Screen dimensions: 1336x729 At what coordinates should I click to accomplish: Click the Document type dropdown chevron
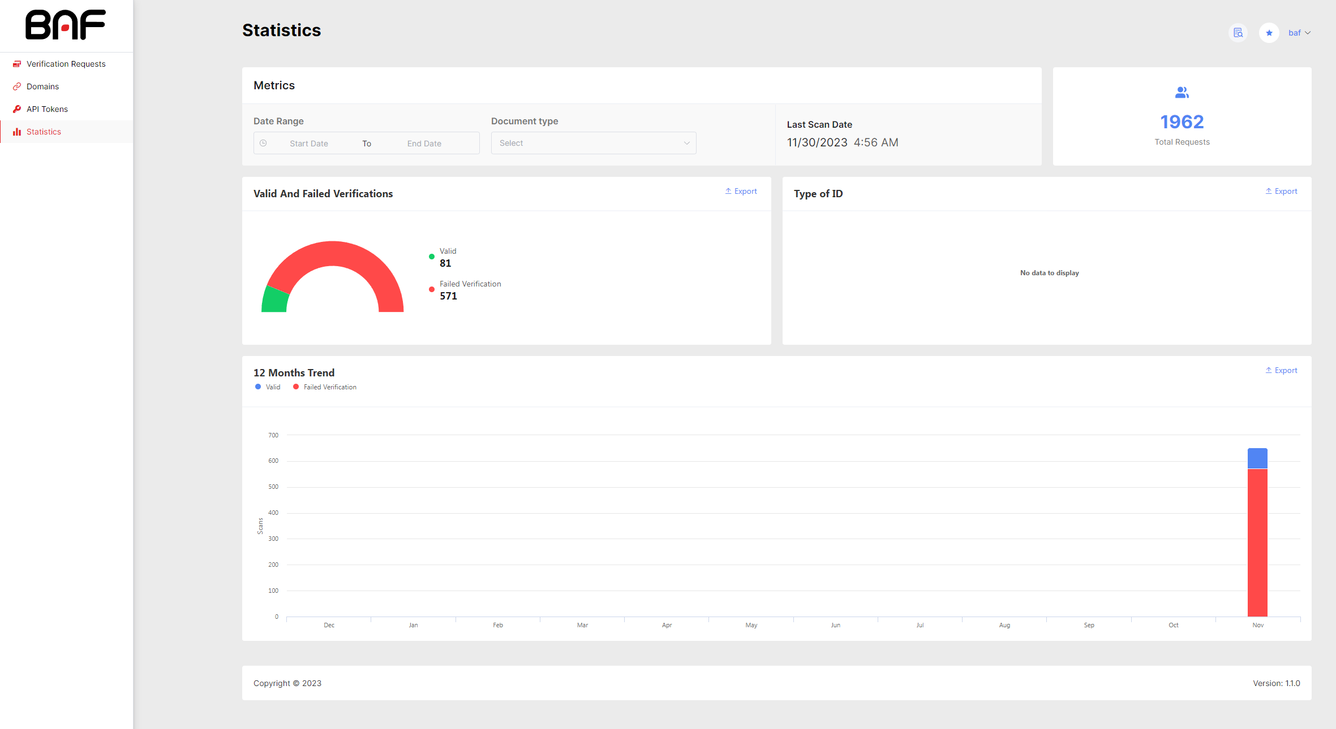[x=687, y=143]
